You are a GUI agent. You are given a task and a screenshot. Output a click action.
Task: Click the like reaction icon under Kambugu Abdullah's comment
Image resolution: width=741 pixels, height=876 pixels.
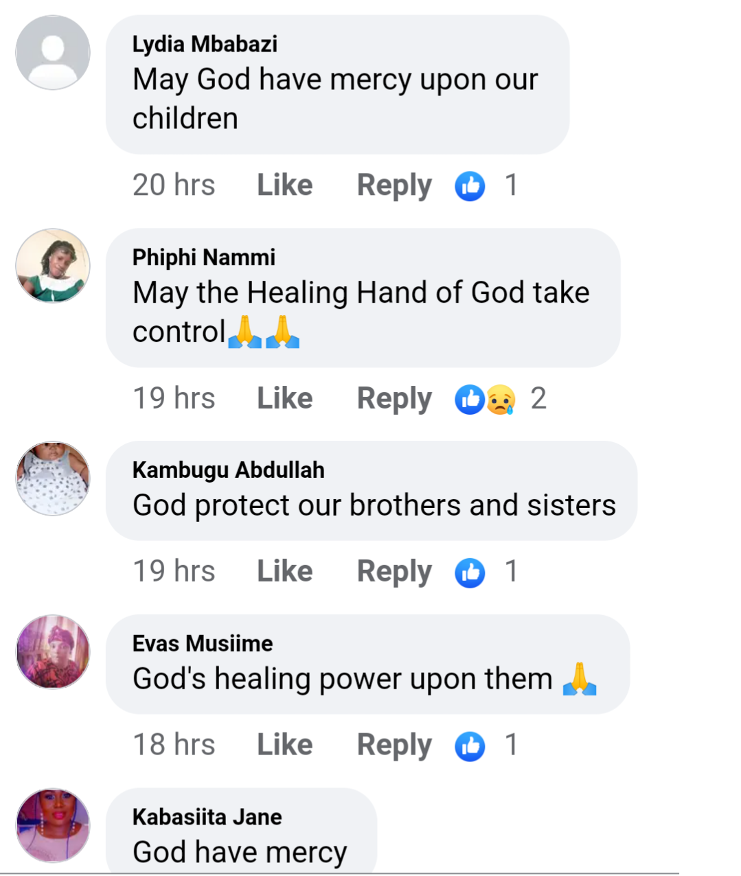pos(470,573)
